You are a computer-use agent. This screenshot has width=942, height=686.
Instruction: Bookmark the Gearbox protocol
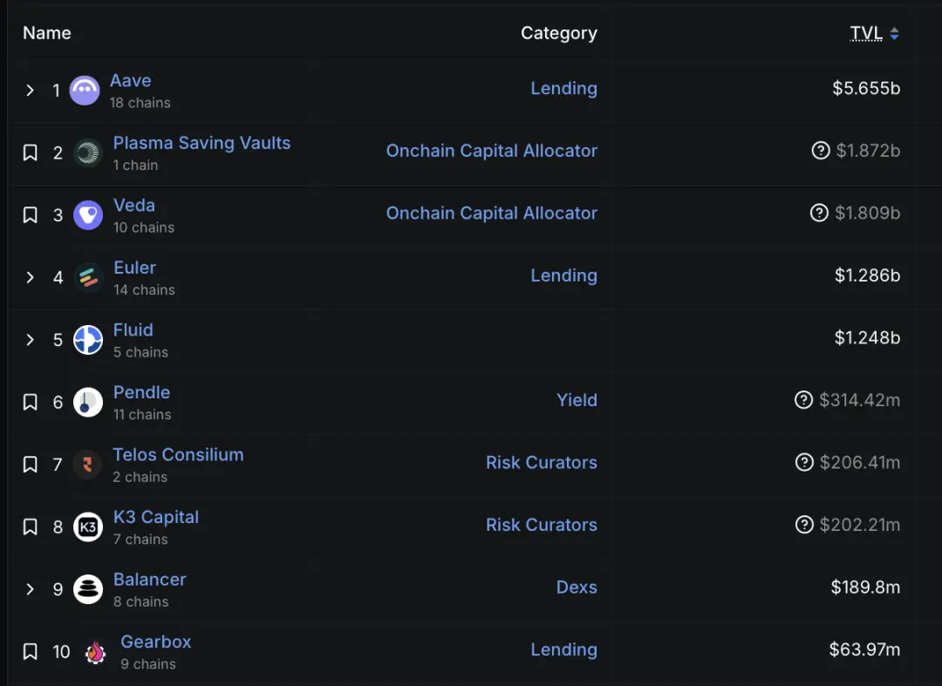click(28, 651)
